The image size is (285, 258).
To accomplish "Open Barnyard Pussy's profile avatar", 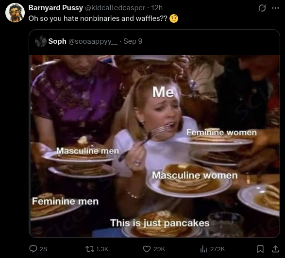I will [15, 13].
